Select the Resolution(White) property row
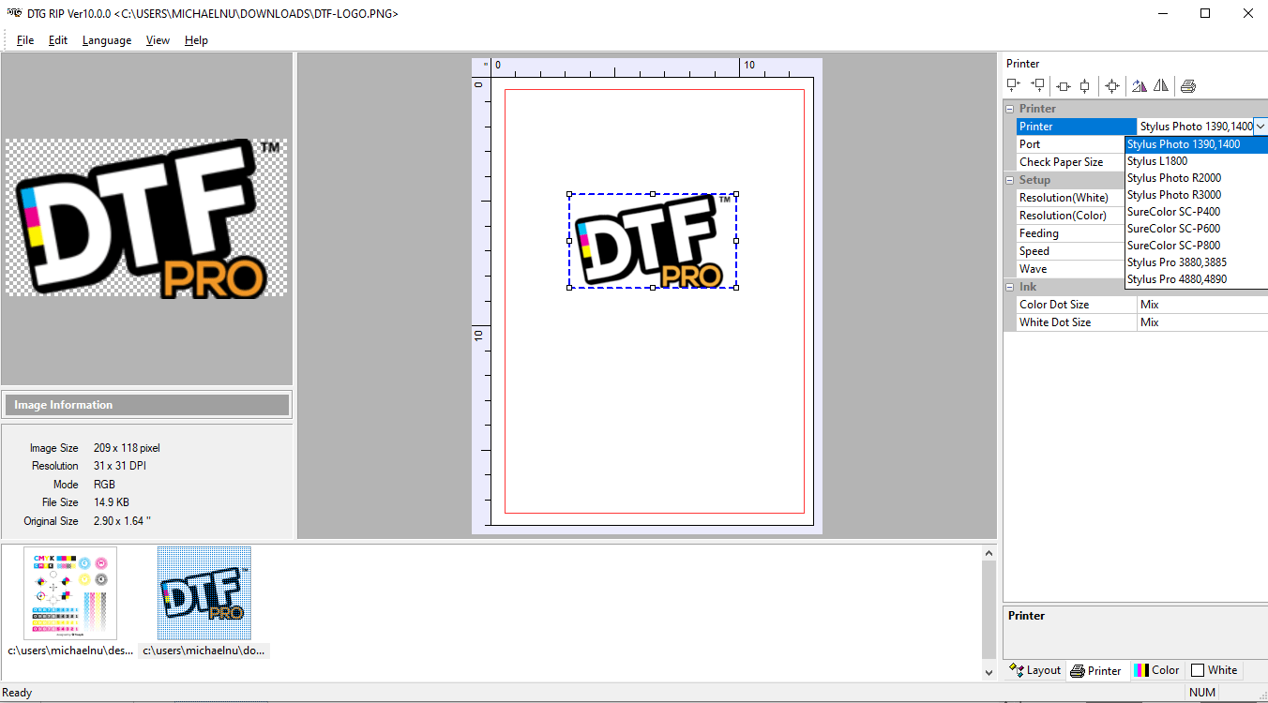The height and width of the screenshot is (703, 1268). (1070, 198)
